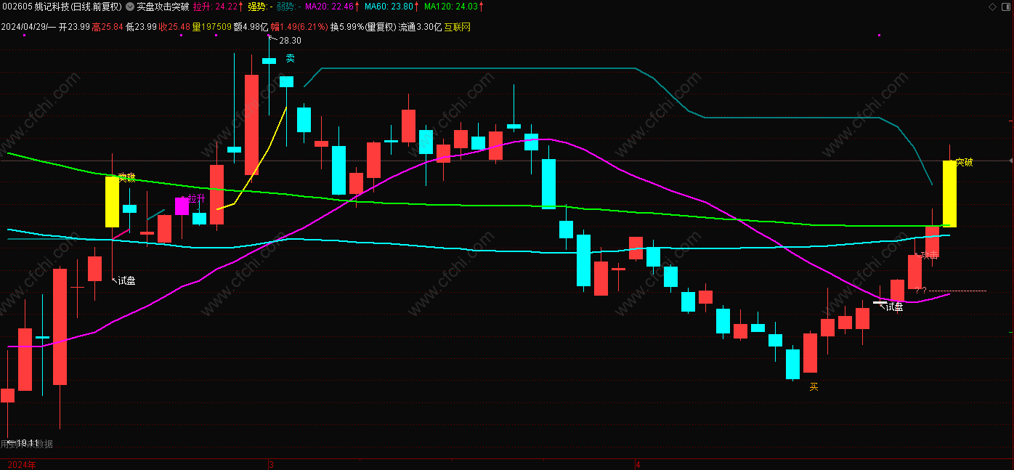Image resolution: width=1014 pixels, height=470 pixels.
Task: Click the 流通3.30亿 float value
Action: click(421, 27)
